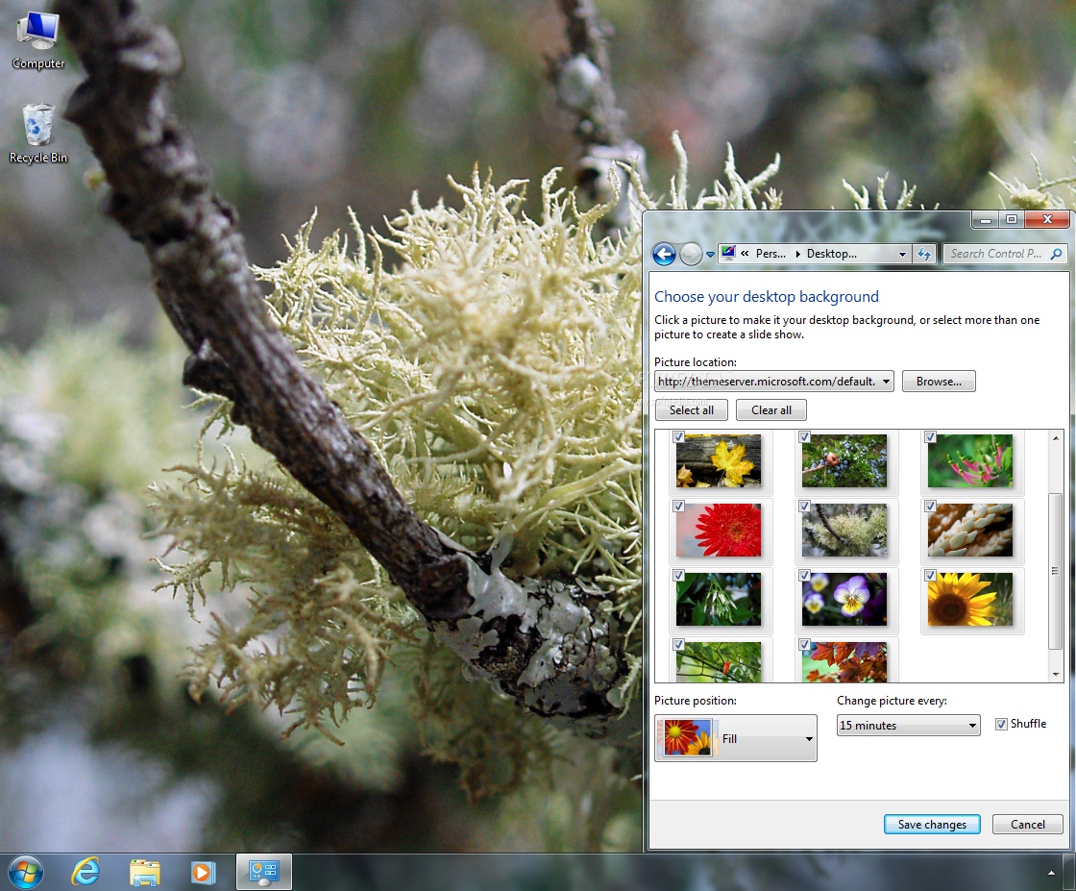1076x891 pixels.
Task: Select the lichen branch thumbnail
Action: [844, 530]
